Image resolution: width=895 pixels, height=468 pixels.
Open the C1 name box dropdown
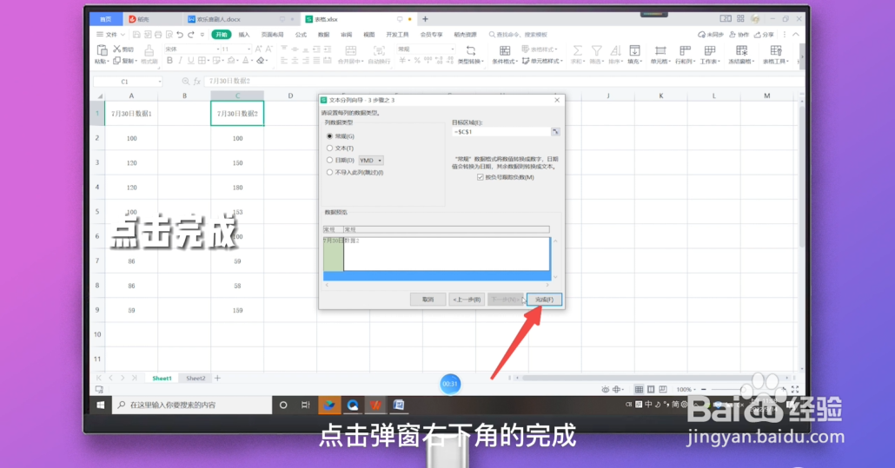(159, 82)
